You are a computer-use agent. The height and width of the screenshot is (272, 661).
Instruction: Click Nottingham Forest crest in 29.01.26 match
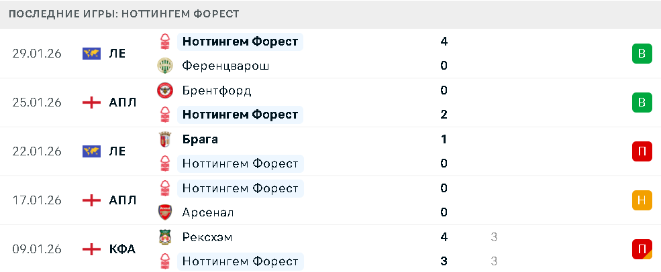(164, 42)
